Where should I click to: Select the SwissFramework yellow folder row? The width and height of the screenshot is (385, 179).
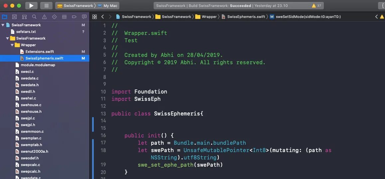coord(45,38)
